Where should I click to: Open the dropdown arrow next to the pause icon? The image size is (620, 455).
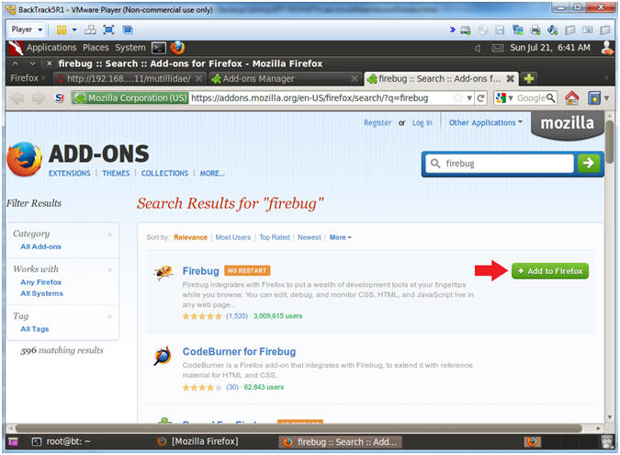point(74,29)
